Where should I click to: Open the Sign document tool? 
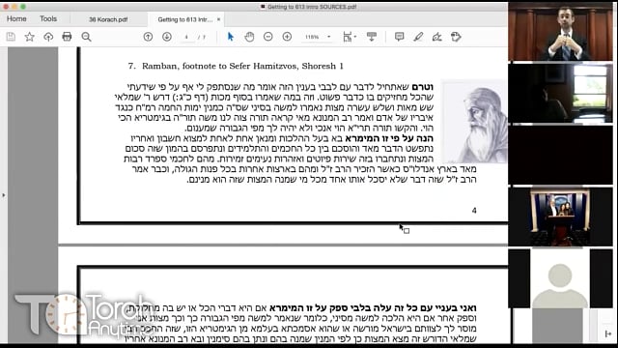436,37
